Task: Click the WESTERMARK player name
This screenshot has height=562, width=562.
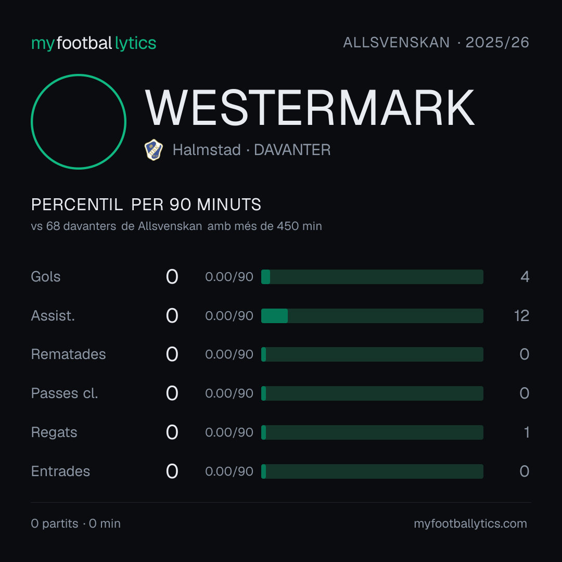Action: [310, 108]
